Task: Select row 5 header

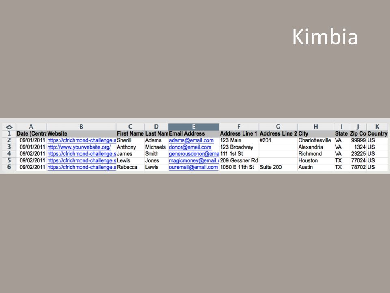Action: click(9, 160)
